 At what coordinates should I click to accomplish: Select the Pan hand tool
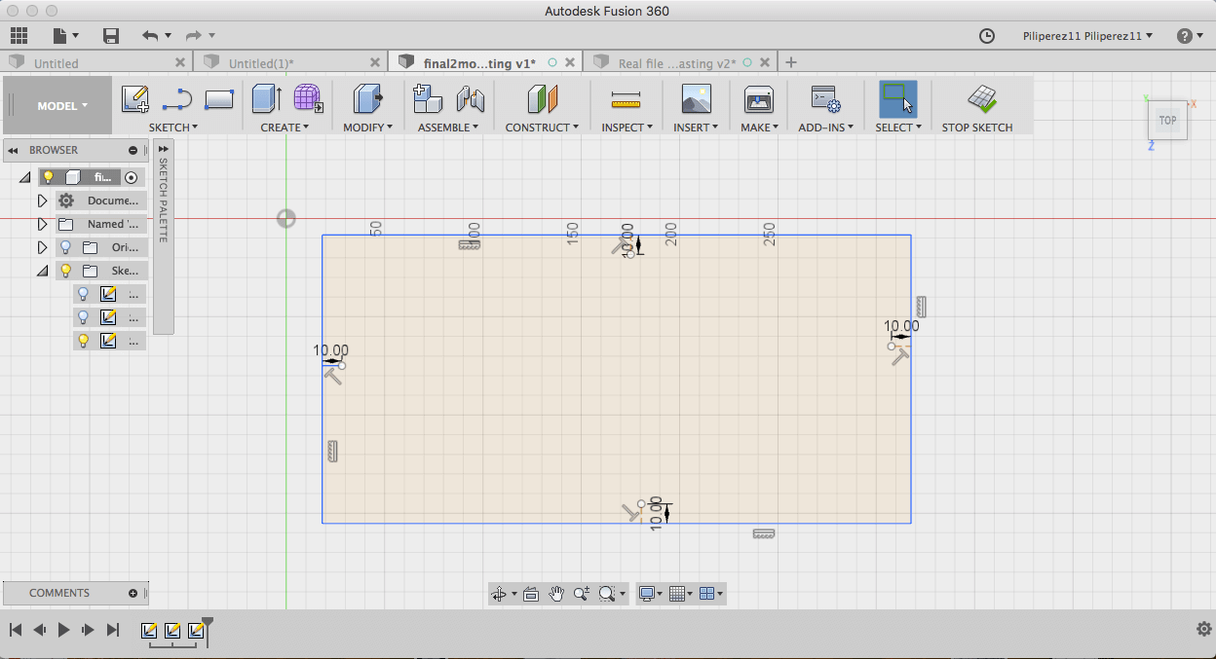click(556, 593)
